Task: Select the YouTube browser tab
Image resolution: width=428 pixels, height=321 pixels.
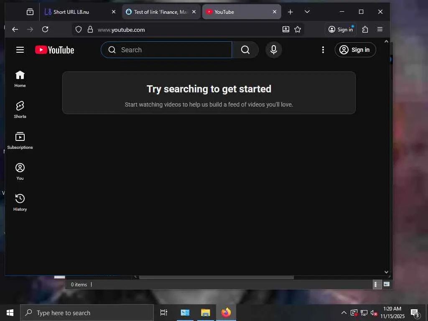Action: (x=242, y=12)
